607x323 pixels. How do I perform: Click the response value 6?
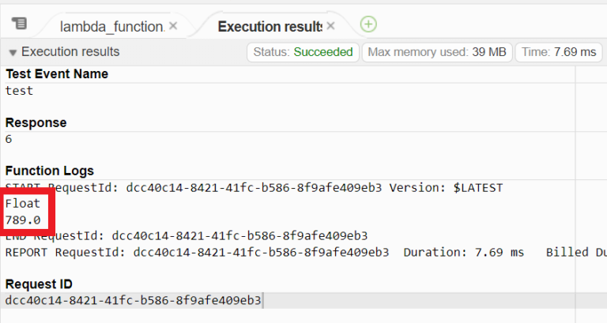(x=9, y=139)
